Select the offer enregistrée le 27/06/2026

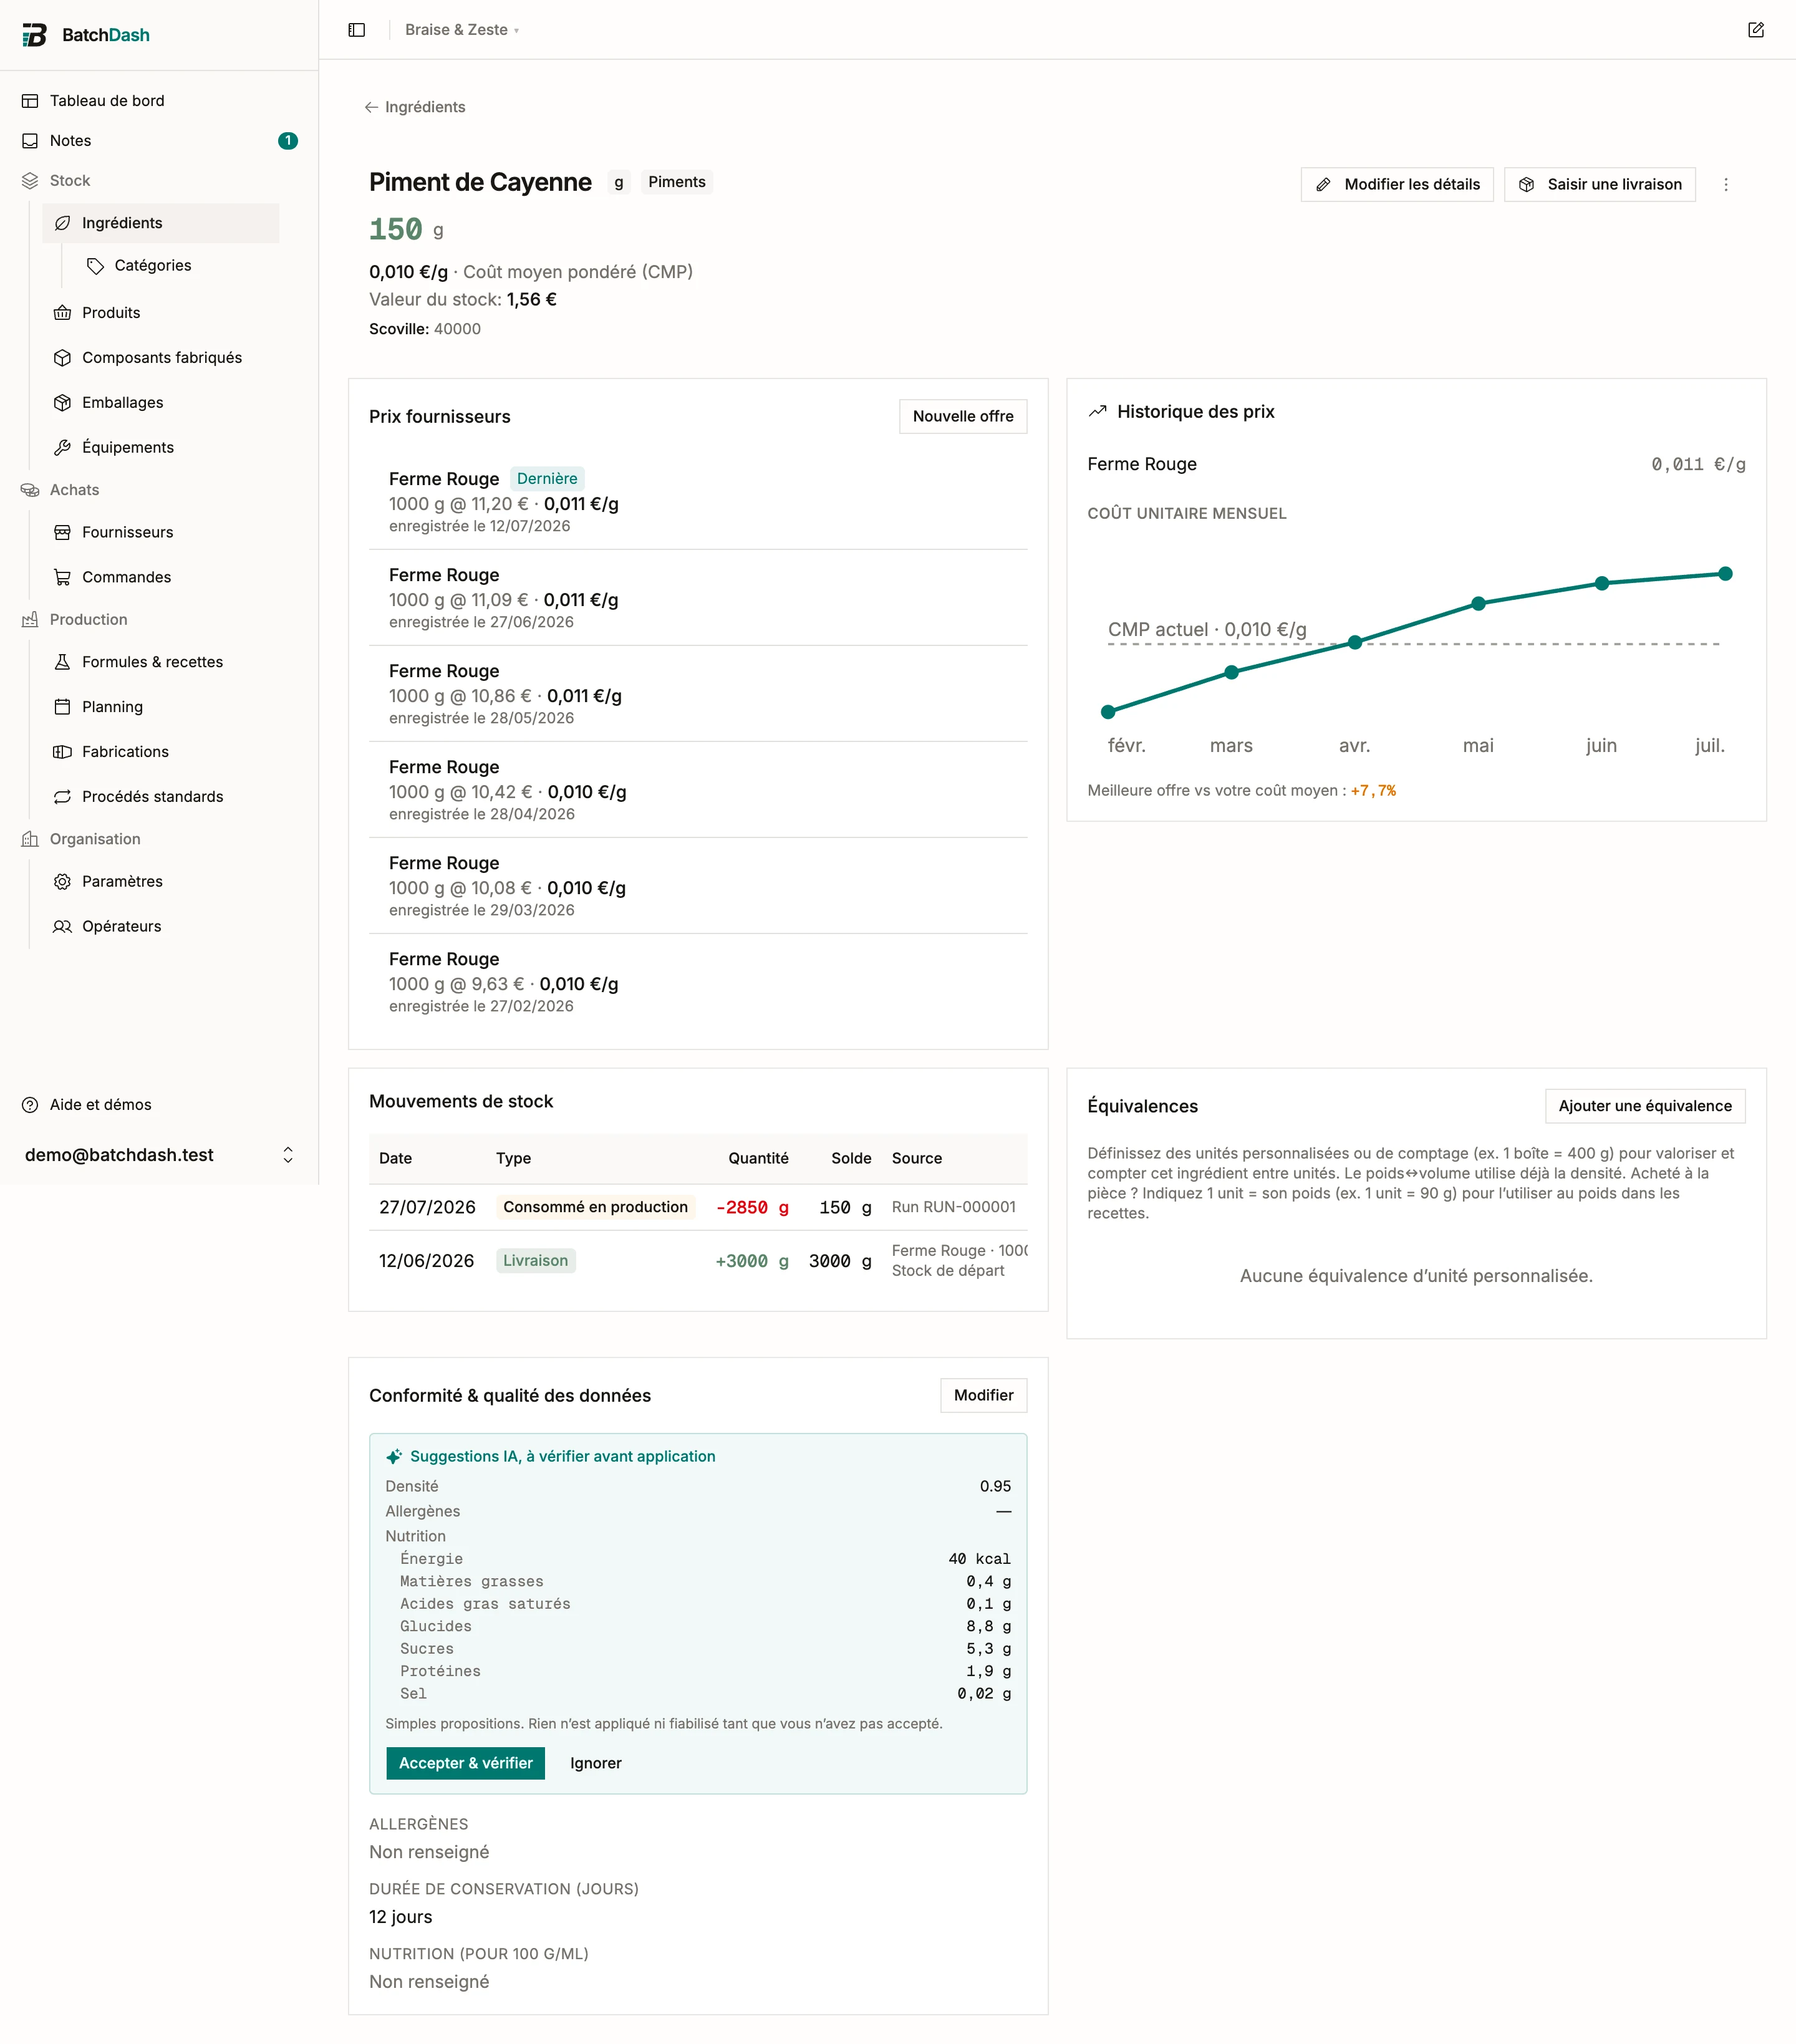[x=698, y=598]
